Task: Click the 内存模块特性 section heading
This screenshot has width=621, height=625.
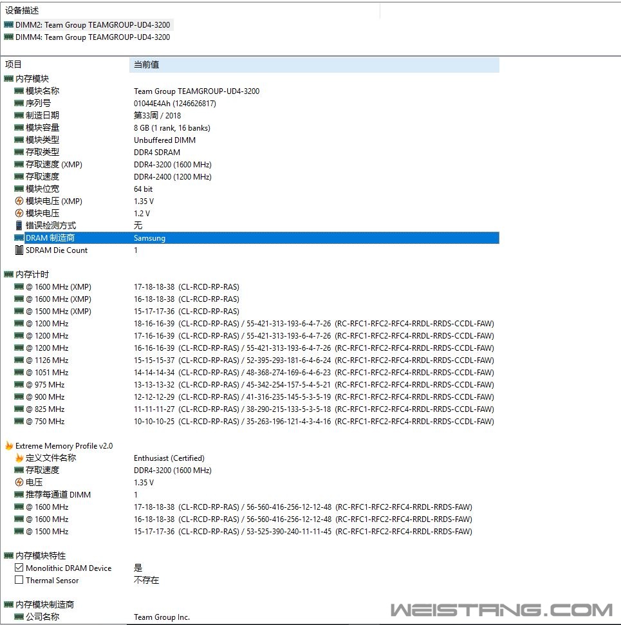Action: click(41, 555)
